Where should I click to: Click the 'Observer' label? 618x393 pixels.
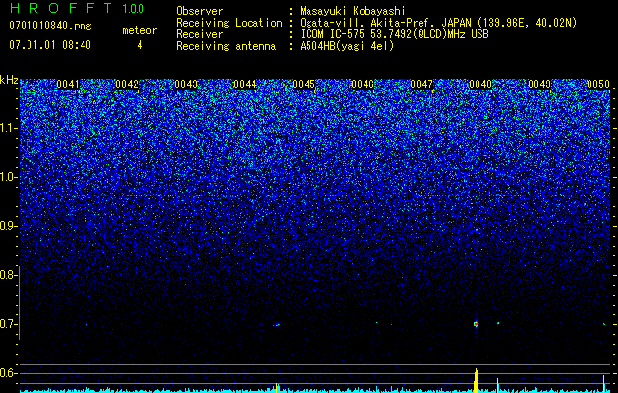(199, 11)
